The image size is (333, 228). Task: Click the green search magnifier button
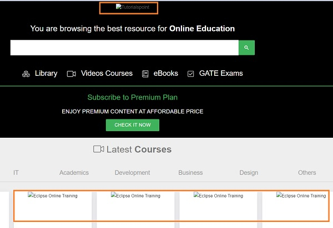pyautogui.click(x=246, y=48)
